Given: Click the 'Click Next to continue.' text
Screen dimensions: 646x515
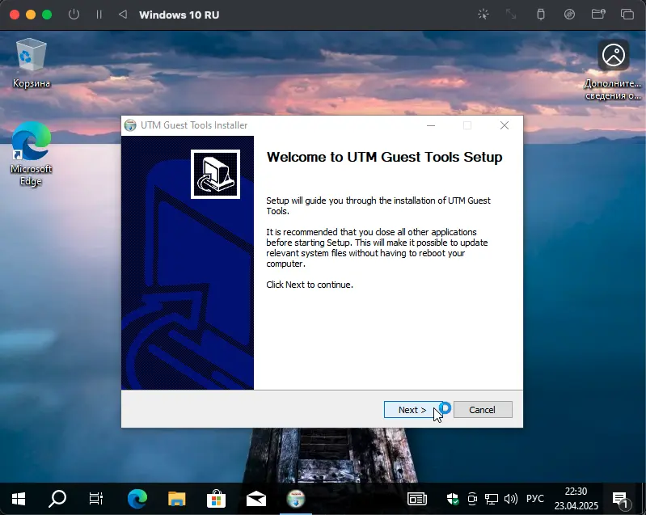Looking at the screenshot, I should pos(310,285).
